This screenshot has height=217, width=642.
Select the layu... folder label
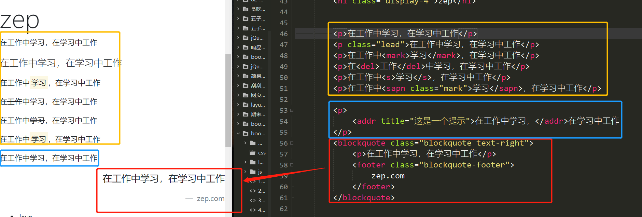[x=258, y=105]
